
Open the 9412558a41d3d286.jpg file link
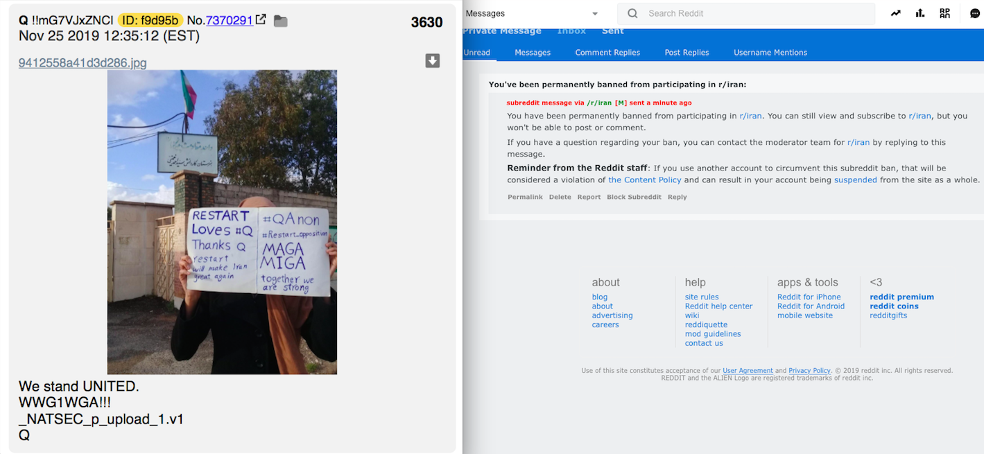pos(83,63)
